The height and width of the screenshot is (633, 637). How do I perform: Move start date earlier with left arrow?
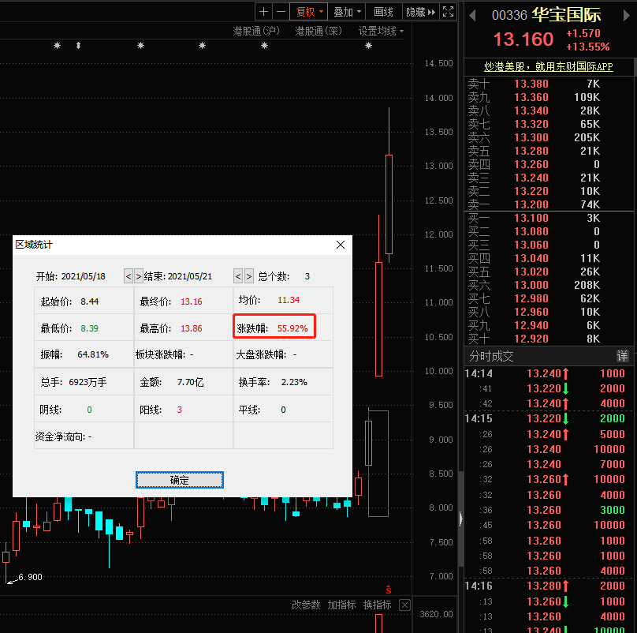pyautogui.click(x=129, y=276)
